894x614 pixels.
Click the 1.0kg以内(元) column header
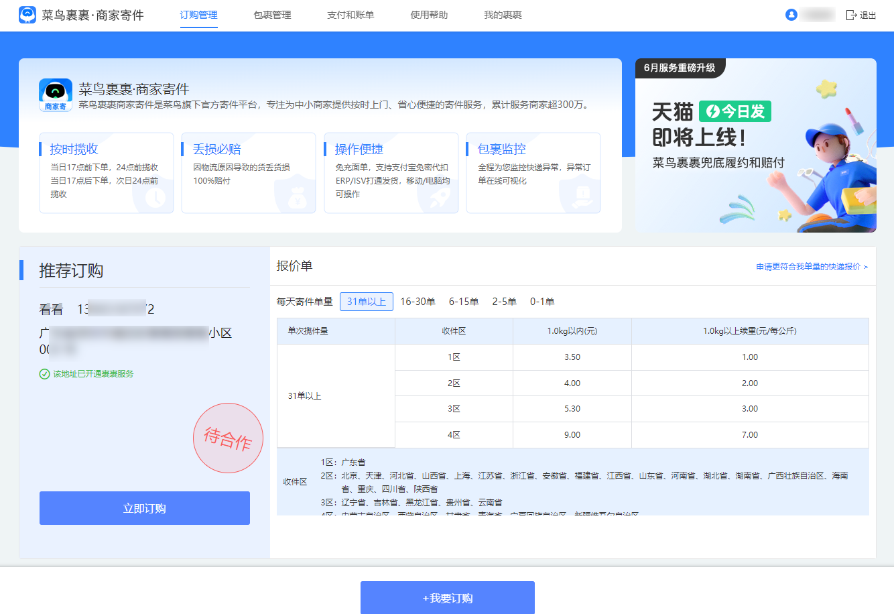(x=572, y=331)
